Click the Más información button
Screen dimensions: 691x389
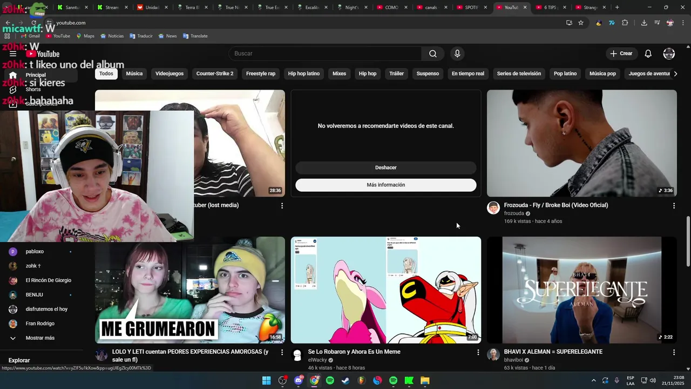386,185
